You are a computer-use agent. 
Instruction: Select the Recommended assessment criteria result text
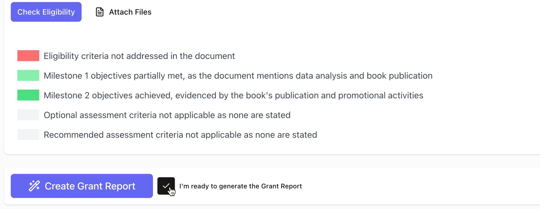[180, 135]
